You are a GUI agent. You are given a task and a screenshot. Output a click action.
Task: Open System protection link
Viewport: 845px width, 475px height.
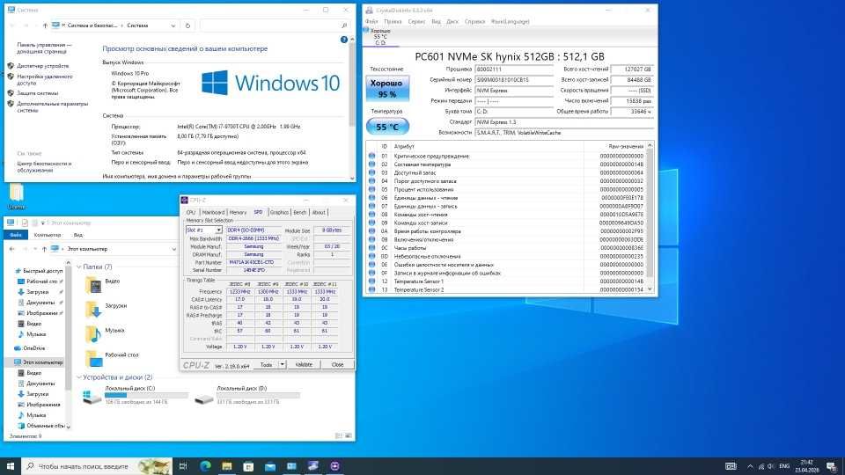point(37,93)
